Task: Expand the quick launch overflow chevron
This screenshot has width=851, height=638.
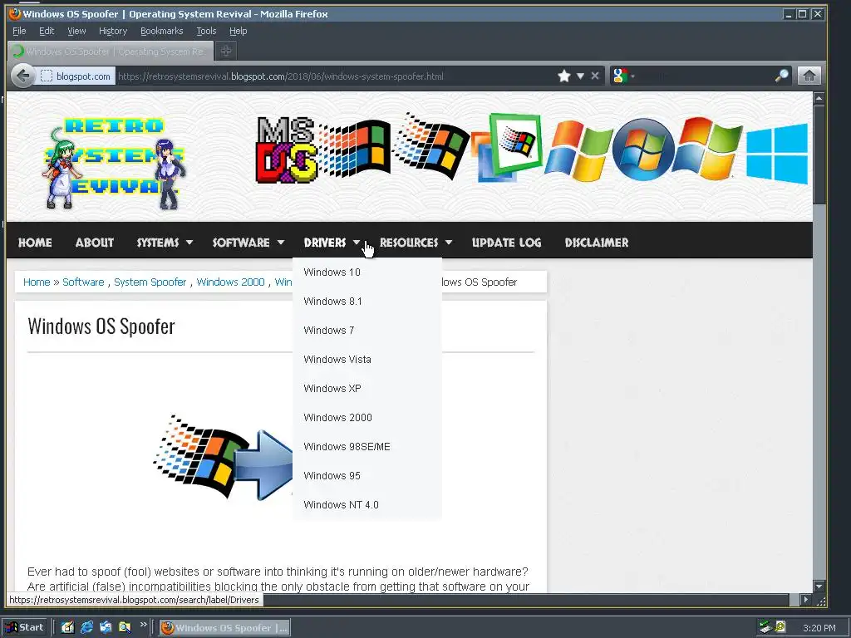Action: [143, 625]
